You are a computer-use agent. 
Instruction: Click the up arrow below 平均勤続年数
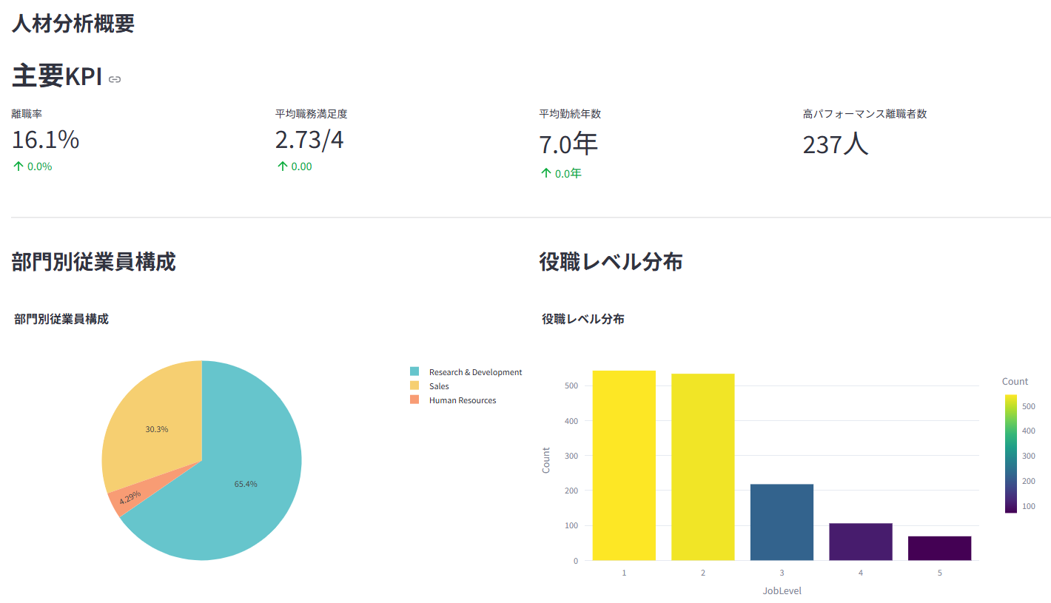545,172
